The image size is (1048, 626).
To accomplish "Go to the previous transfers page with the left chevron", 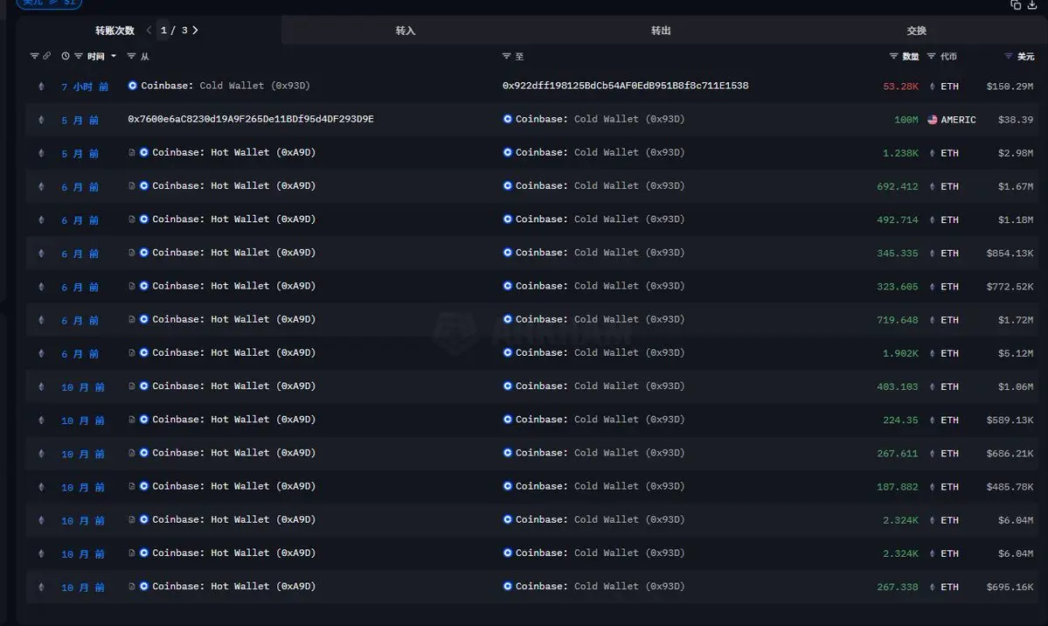I will 149,30.
